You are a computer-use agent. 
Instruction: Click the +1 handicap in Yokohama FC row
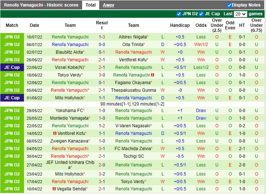180,111
